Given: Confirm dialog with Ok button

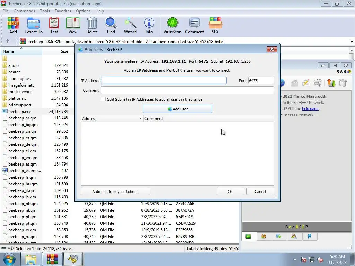Looking at the screenshot, I should (230, 191).
